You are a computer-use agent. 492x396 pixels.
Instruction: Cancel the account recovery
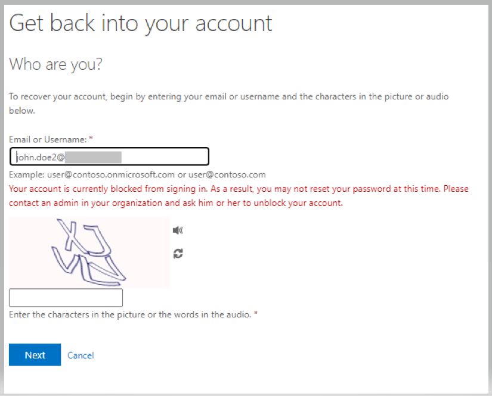pyautogui.click(x=81, y=355)
